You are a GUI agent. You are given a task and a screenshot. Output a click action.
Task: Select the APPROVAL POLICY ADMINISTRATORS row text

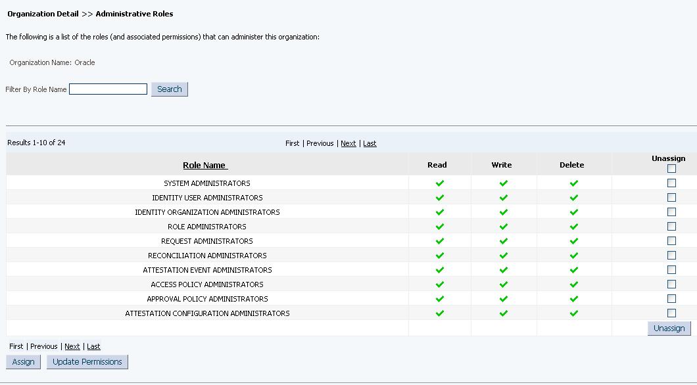point(207,299)
